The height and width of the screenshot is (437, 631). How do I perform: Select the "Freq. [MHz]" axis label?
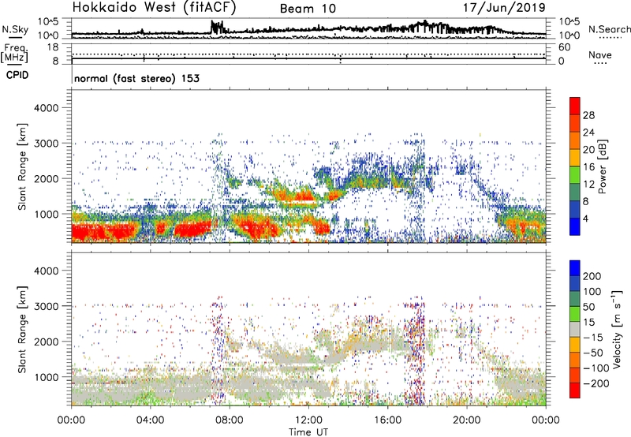point(14,54)
